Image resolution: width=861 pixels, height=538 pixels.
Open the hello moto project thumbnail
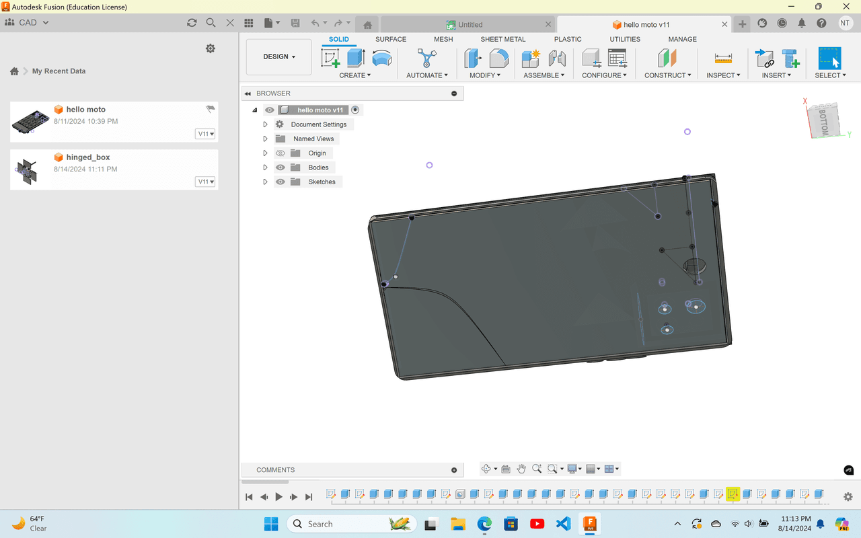(x=30, y=122)
